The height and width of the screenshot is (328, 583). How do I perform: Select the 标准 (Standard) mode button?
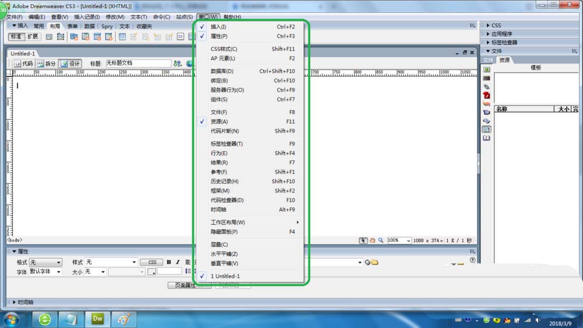[x=16, y=37]
